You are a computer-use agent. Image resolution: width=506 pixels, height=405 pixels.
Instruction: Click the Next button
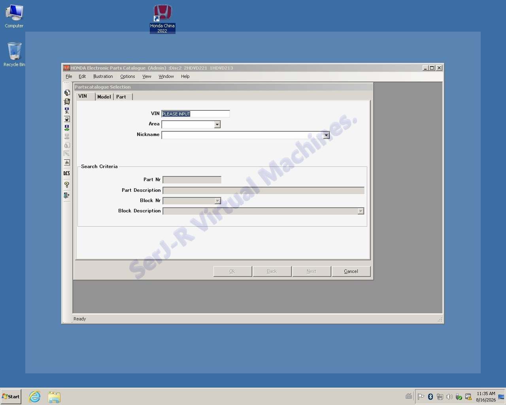[312, 271]
